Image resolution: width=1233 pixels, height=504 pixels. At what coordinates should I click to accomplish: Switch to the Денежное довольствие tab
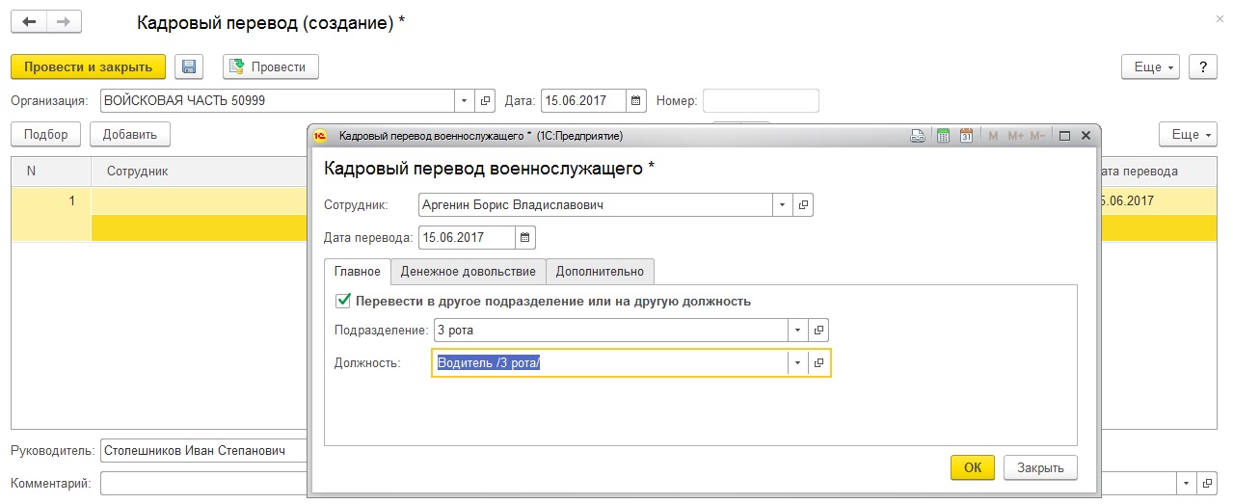(469, 272)
